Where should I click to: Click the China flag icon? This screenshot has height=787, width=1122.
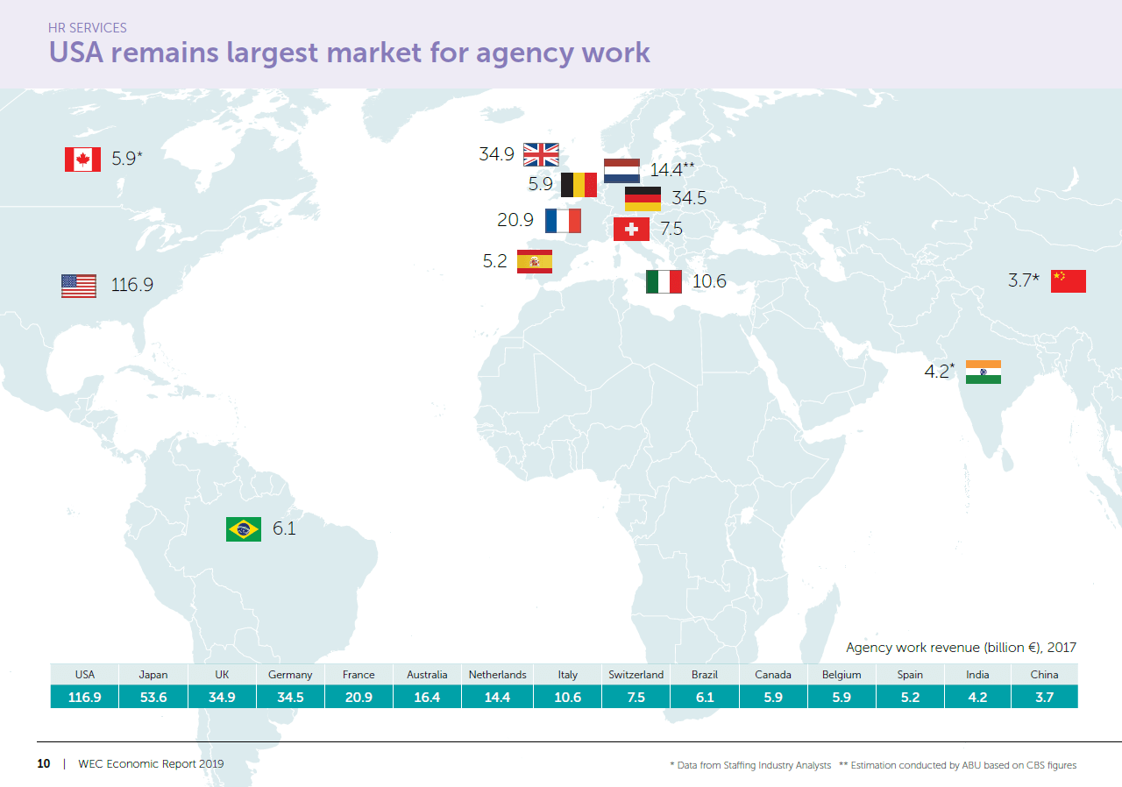(x=1069, y=281)
